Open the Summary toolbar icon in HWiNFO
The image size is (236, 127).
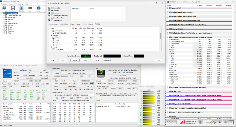pos(4,9)
